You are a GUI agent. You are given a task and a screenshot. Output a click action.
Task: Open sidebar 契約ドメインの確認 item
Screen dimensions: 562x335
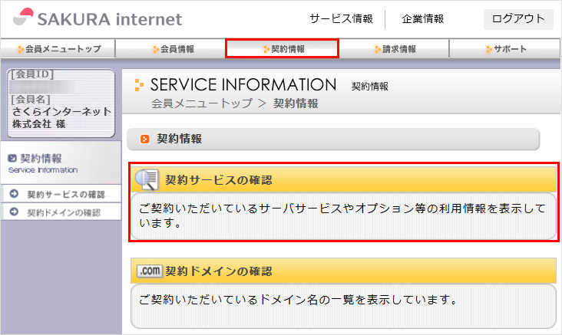click(x=61, y=212)
